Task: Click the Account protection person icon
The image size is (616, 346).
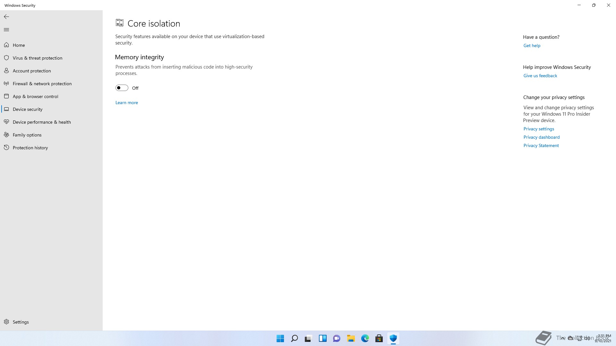Action: [6, 70]
